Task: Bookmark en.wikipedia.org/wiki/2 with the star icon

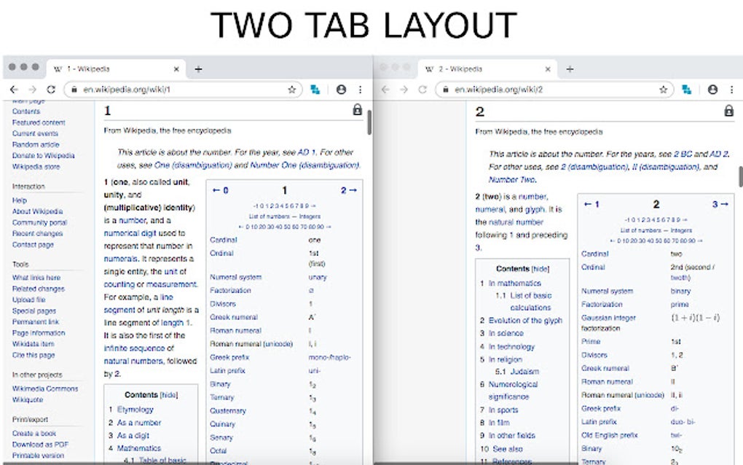Action: click(664, 90)
